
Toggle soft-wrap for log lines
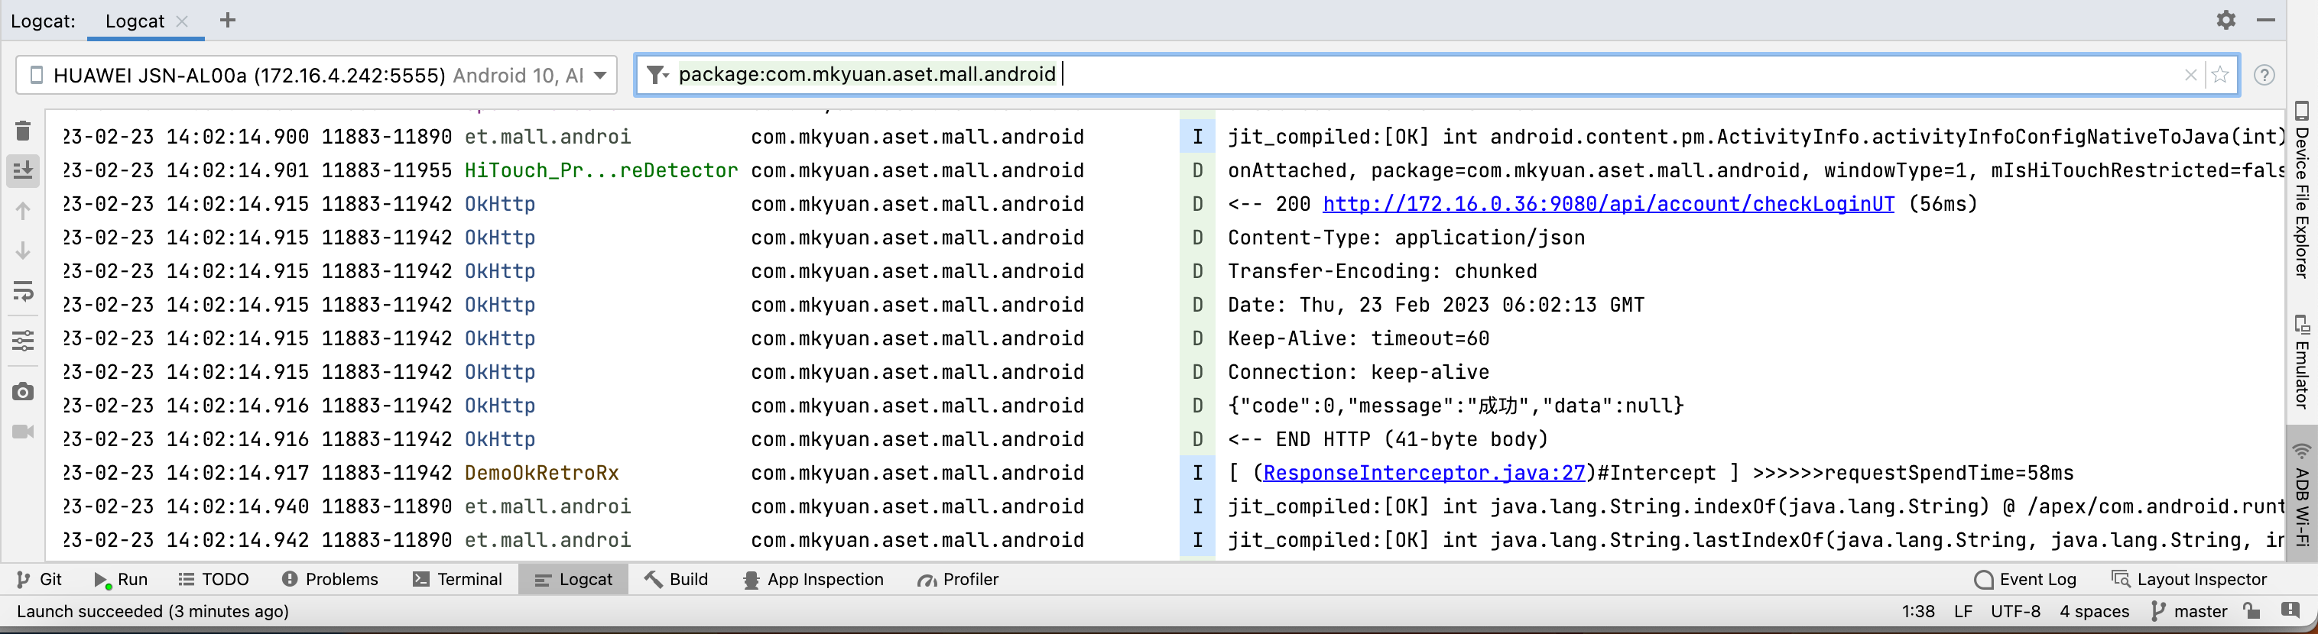click(24, 291)
